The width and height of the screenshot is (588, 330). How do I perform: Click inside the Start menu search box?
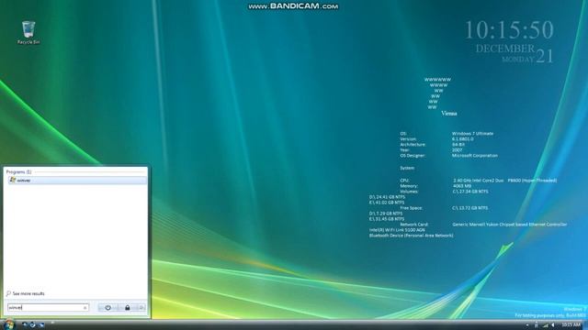48,308
